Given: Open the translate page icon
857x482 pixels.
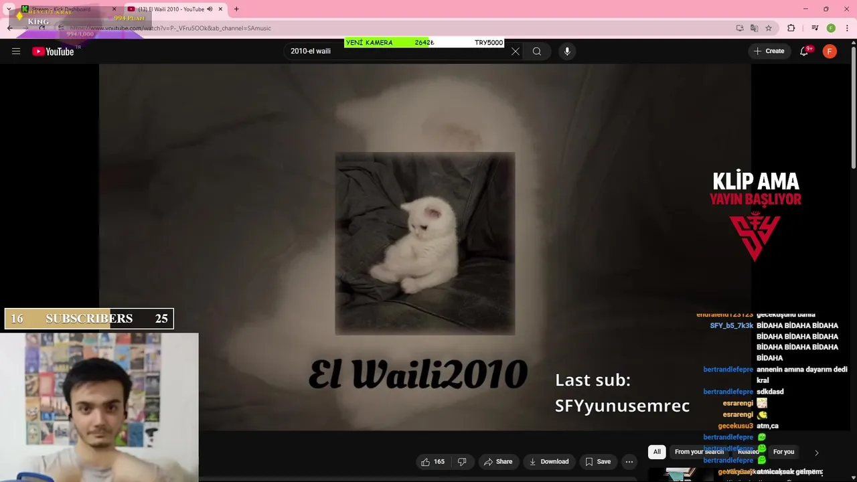Looking at the screenshot, I should tap(755, 28).
